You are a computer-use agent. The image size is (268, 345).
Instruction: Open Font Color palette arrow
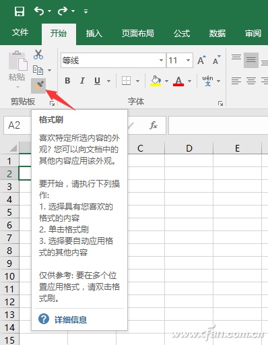point(189,81)
